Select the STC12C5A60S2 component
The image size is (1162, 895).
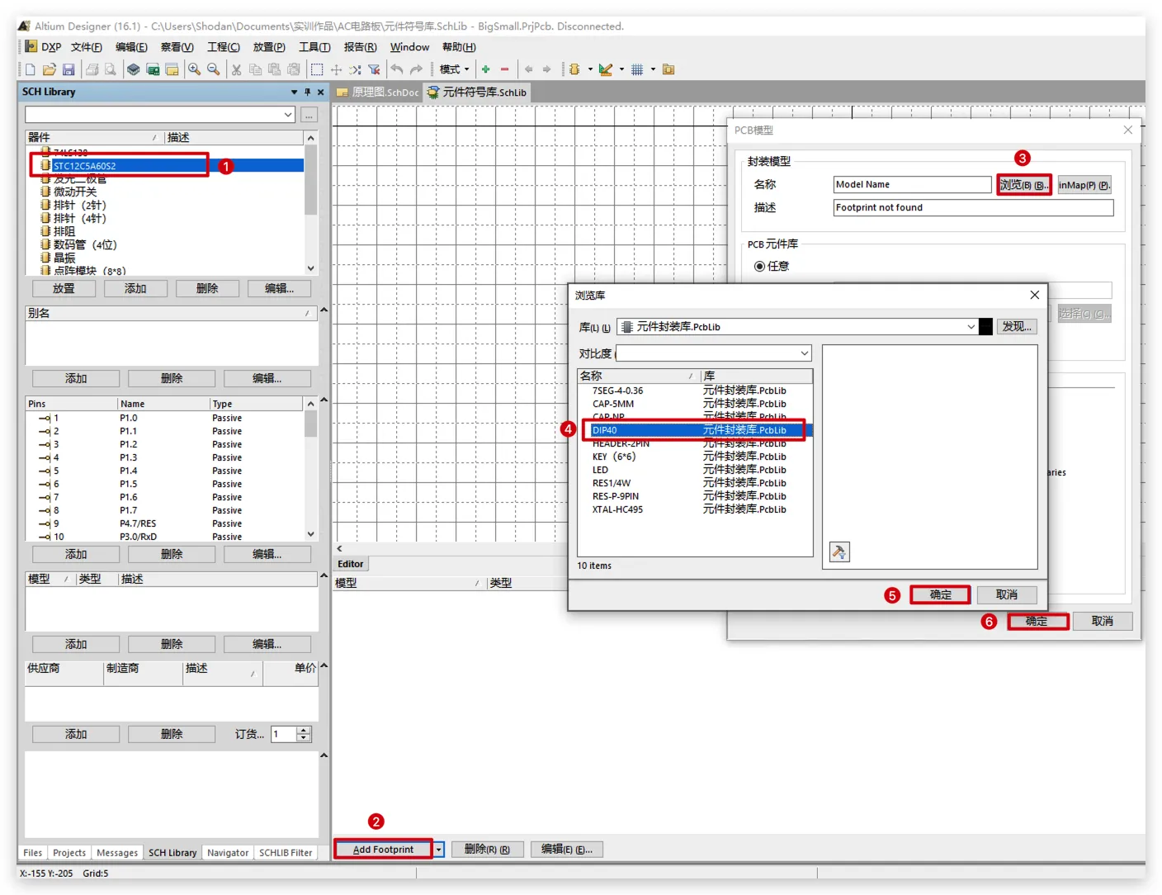[x=172, y=166]
